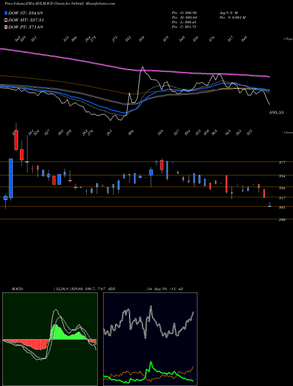This screenshot has width=293, height=386.
Task: Click the 695.55 label on EMA chart
Action: click(277, 112)
